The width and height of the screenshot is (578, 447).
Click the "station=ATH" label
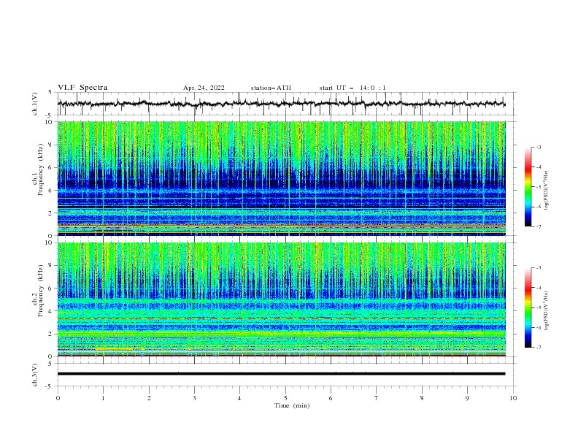click(271, 88)
